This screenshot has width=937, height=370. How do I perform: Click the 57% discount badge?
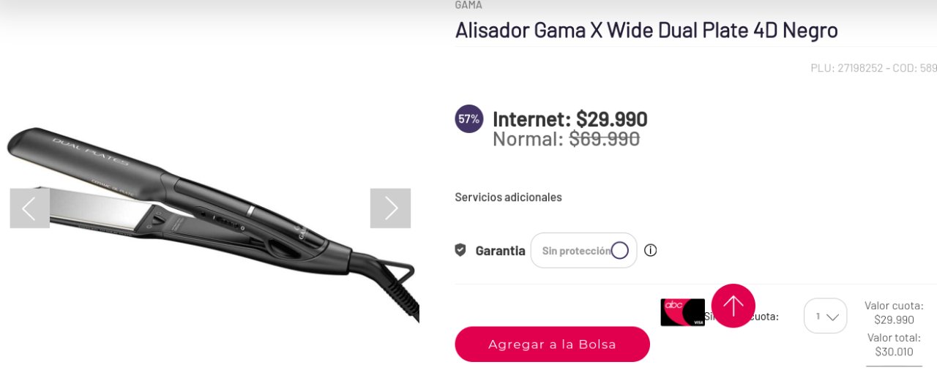click(x=469, y=118)
